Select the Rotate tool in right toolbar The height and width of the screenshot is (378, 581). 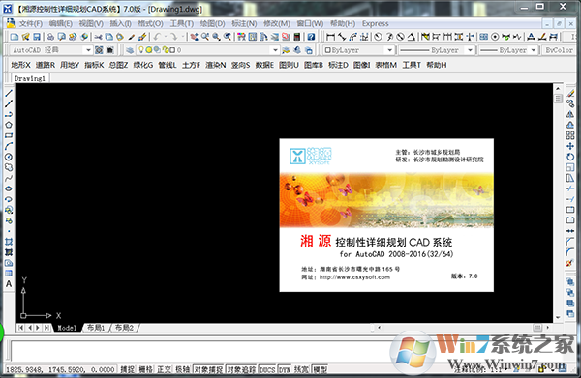click(x=570, y=157)
